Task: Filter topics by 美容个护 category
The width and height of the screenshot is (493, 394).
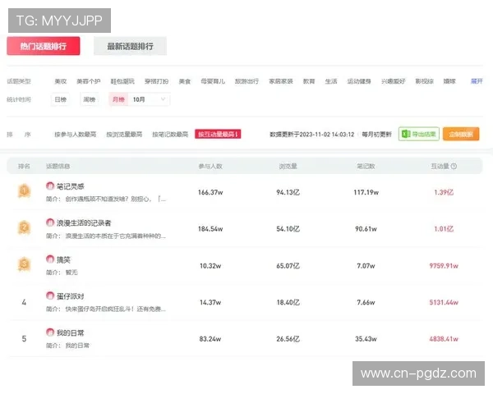Action: click(89, 81)
